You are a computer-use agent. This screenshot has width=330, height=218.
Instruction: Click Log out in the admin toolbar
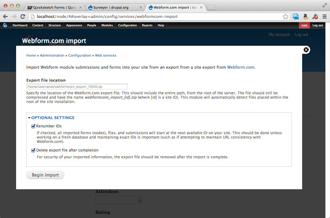coord(318,25)
